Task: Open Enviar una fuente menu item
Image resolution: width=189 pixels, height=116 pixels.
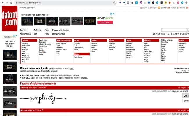Action: click(x=60, y=30)
